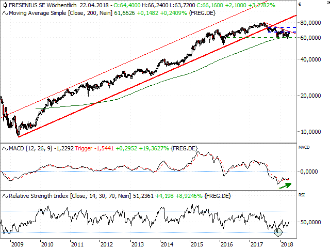Click the 2013 year label
This screenshot has width=330, height=248.
138,244
